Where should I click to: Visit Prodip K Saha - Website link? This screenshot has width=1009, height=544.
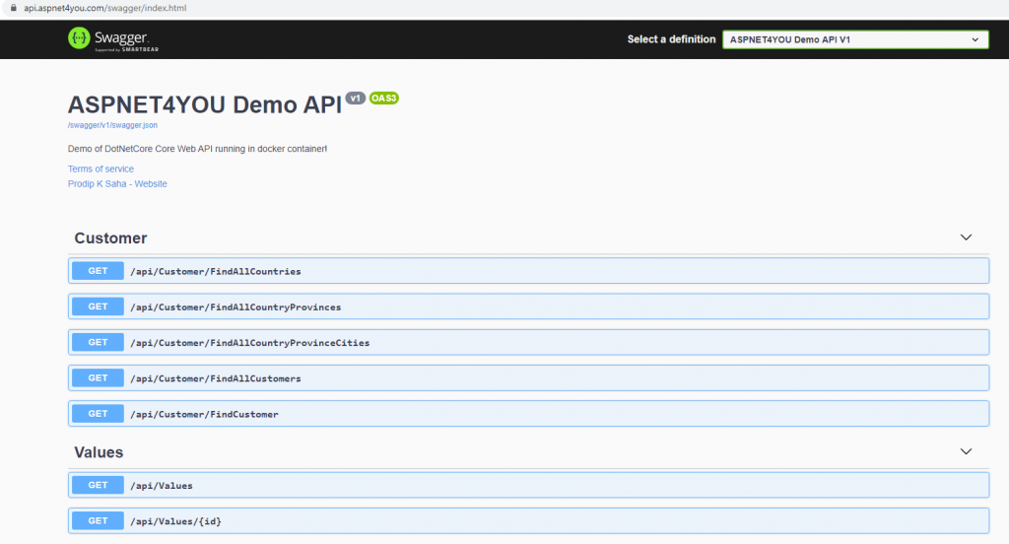click(117, 183)
